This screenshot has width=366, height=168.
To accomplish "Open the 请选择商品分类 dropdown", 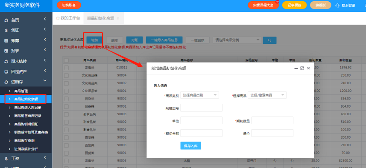I will click(x=237, y=40).
